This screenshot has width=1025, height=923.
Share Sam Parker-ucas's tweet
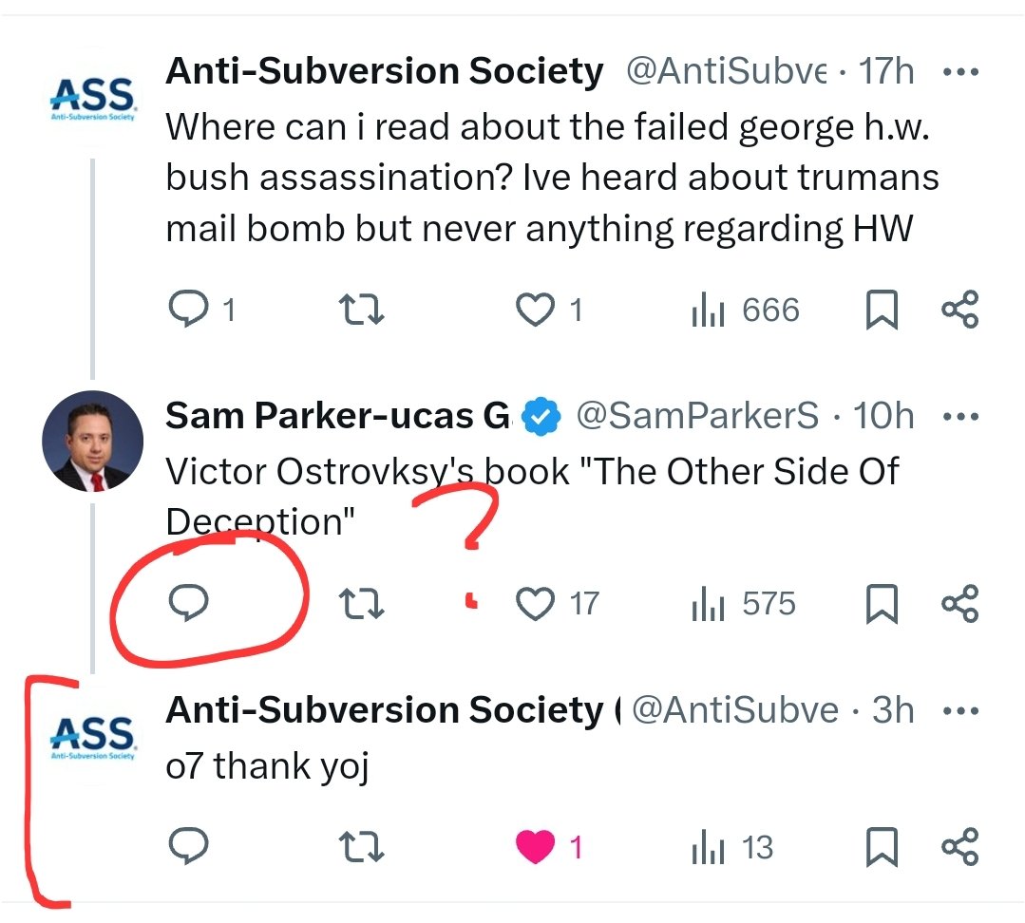[959, 604]
